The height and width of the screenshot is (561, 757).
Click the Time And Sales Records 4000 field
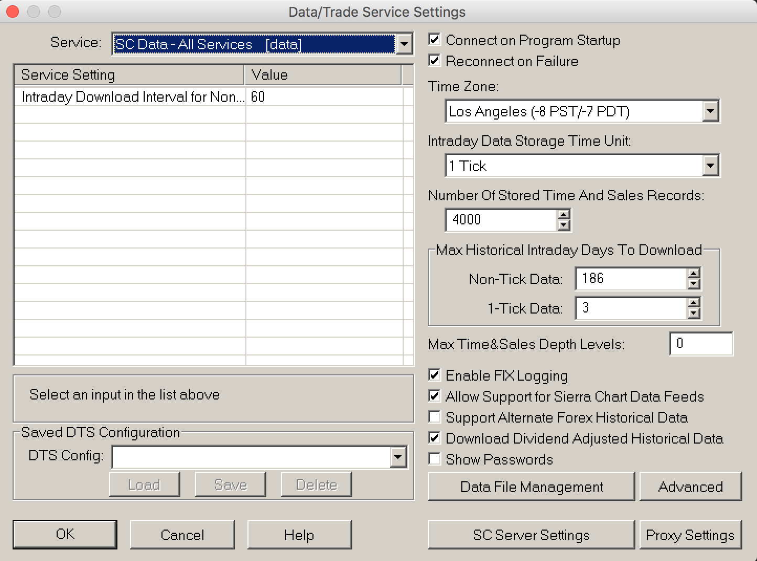pos(501,220)
